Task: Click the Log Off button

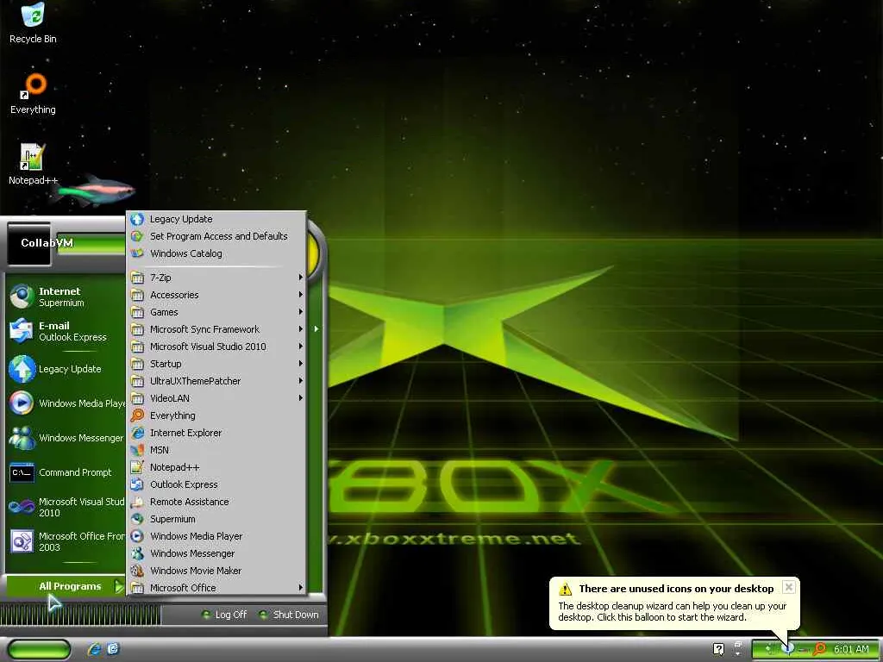Action: (224, 615)
